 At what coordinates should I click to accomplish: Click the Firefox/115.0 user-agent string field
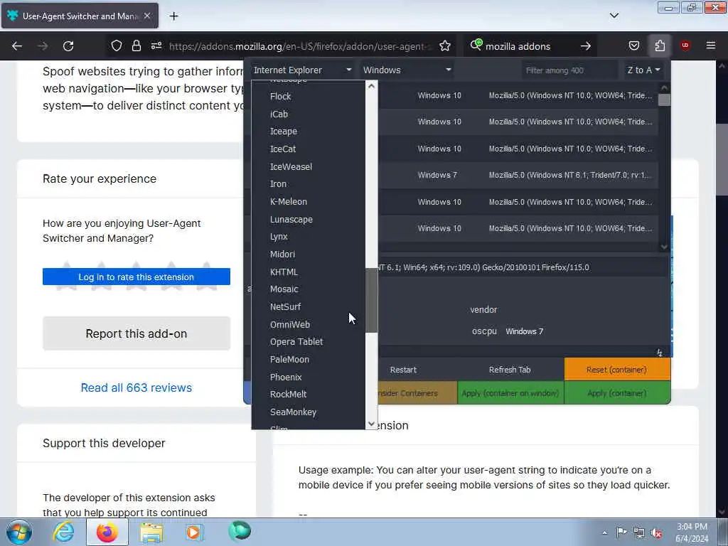tap(524, 267)
